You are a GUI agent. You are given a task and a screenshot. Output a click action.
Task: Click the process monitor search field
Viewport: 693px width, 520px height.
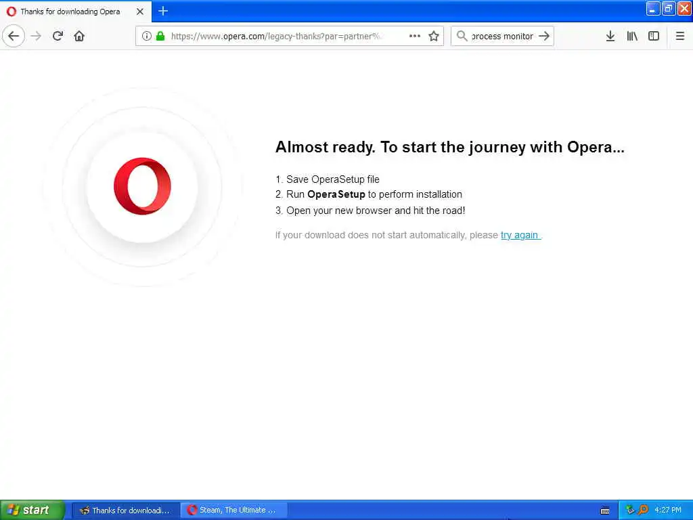(502, 37)
